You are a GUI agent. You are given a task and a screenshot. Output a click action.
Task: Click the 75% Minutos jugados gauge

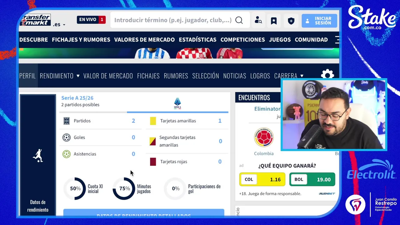click(x=124, y=188)
